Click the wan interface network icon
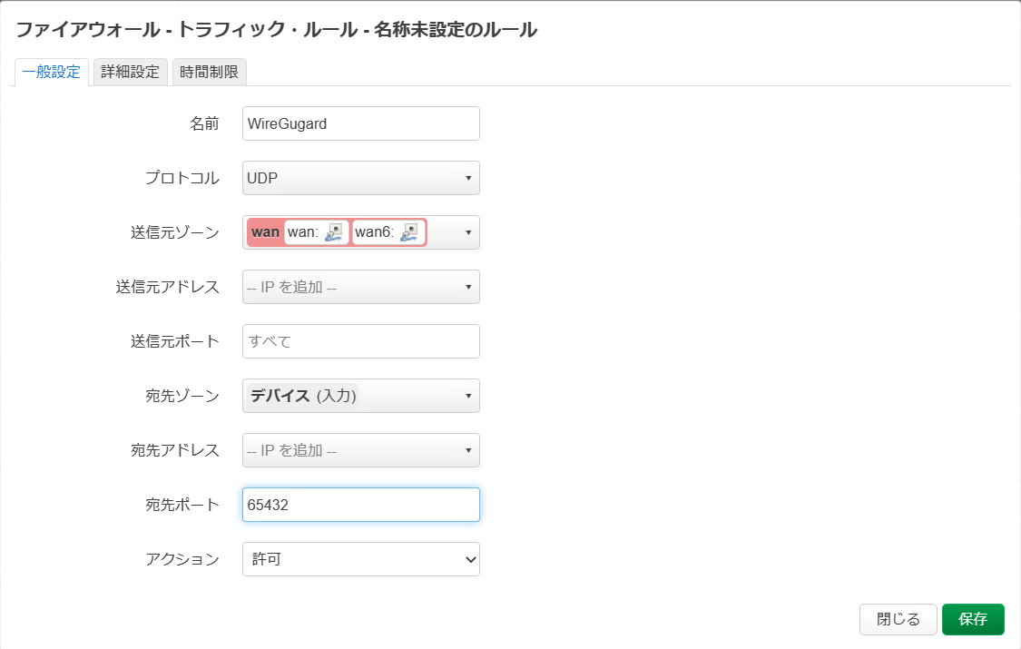 (333, 232)
